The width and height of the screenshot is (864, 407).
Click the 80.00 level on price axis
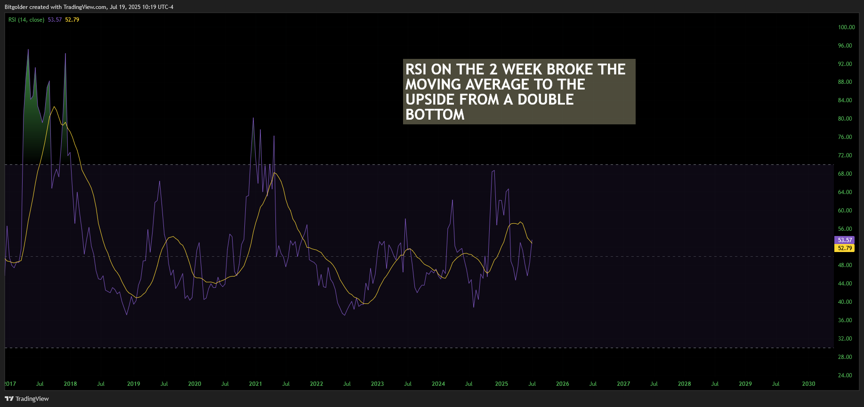click(x=845, y=119)
